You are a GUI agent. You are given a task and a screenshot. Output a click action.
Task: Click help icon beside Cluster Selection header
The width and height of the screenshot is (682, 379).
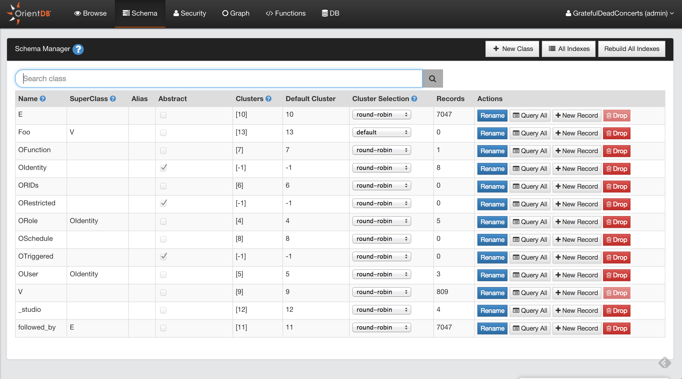(414, 99)
